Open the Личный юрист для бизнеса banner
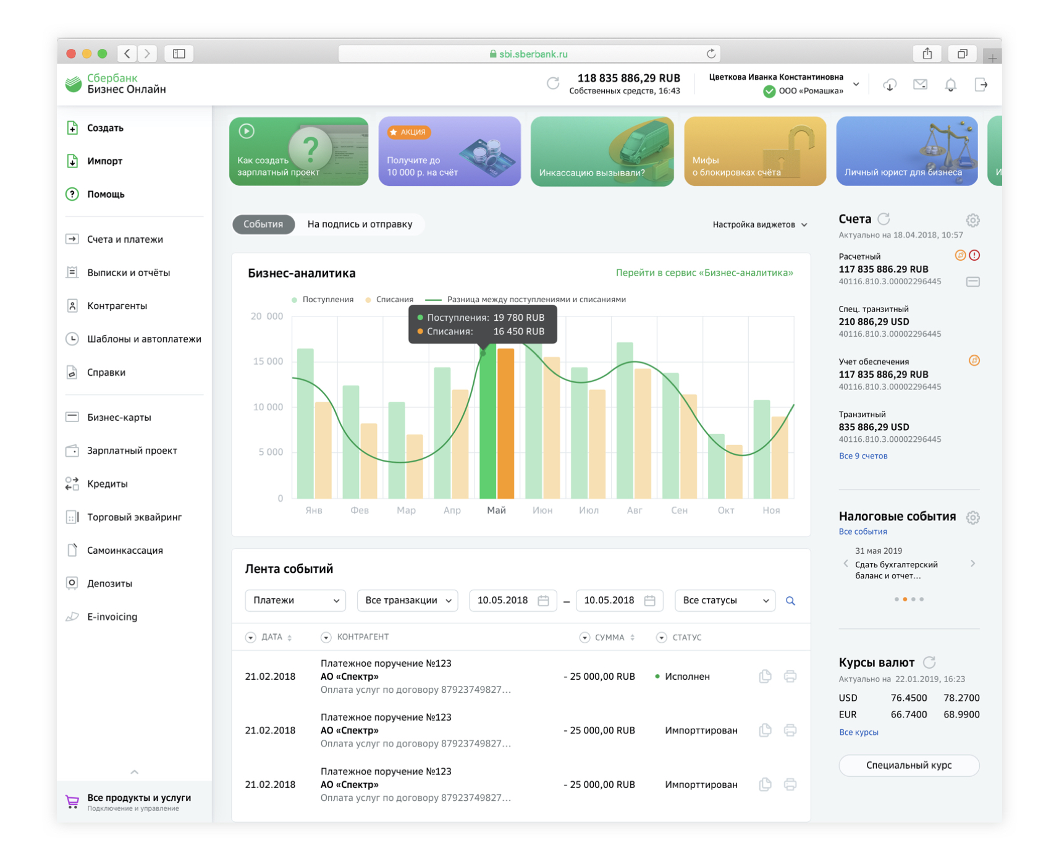 click(907, 151)
